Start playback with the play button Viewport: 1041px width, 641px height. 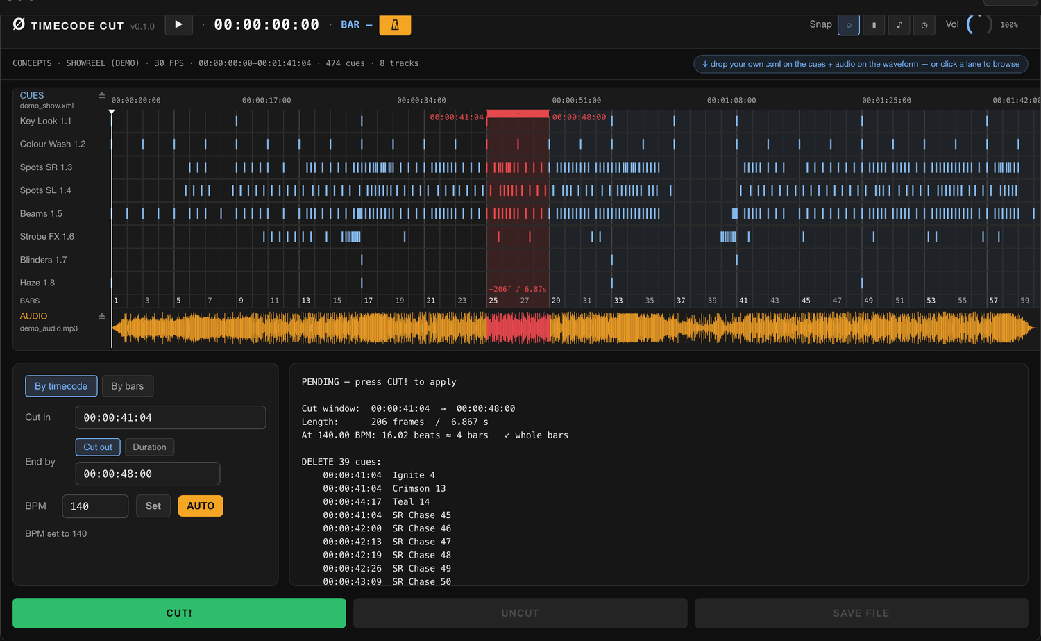click(178, 24)
